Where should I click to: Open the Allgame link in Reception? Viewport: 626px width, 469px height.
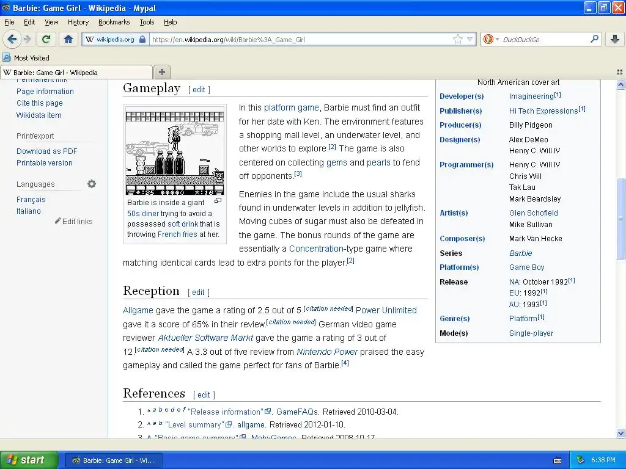[138, 310]
